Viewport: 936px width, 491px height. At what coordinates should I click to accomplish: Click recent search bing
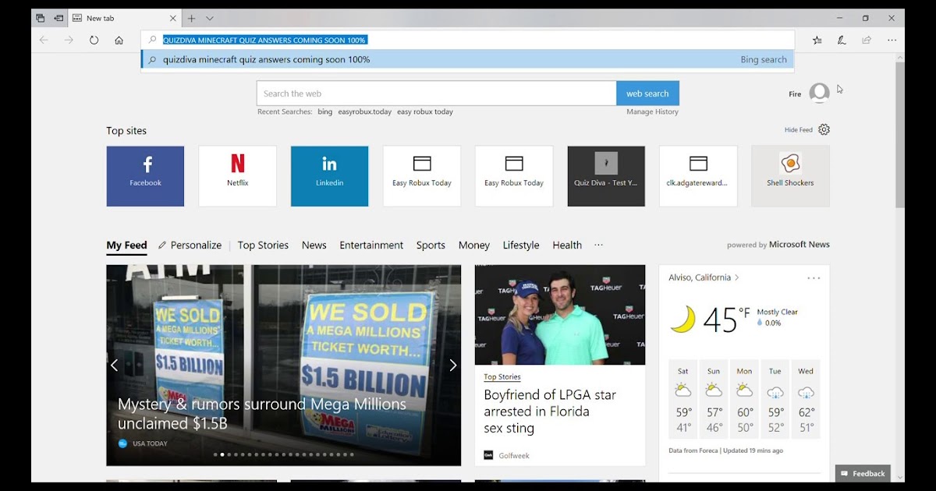(324, 112)
